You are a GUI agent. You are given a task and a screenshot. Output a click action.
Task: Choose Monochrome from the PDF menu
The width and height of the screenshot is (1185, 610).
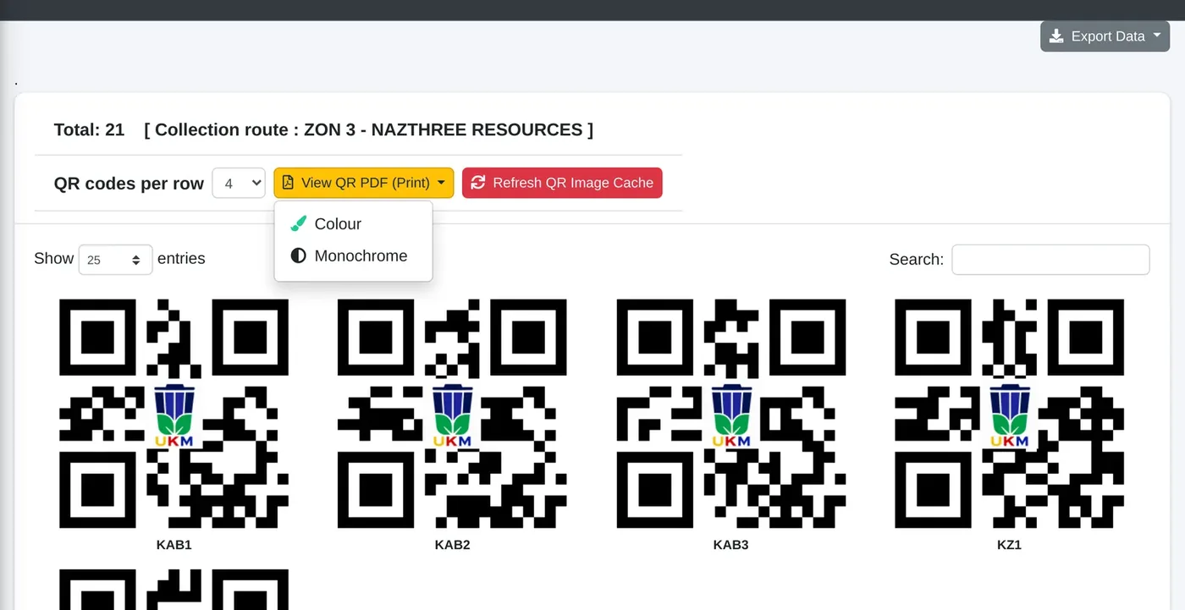pyautogui.click(x=354, y=256)
